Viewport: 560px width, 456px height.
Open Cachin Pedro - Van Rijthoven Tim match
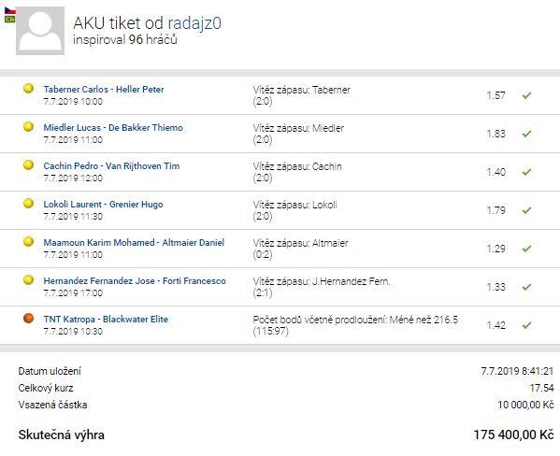coord(111,166)
